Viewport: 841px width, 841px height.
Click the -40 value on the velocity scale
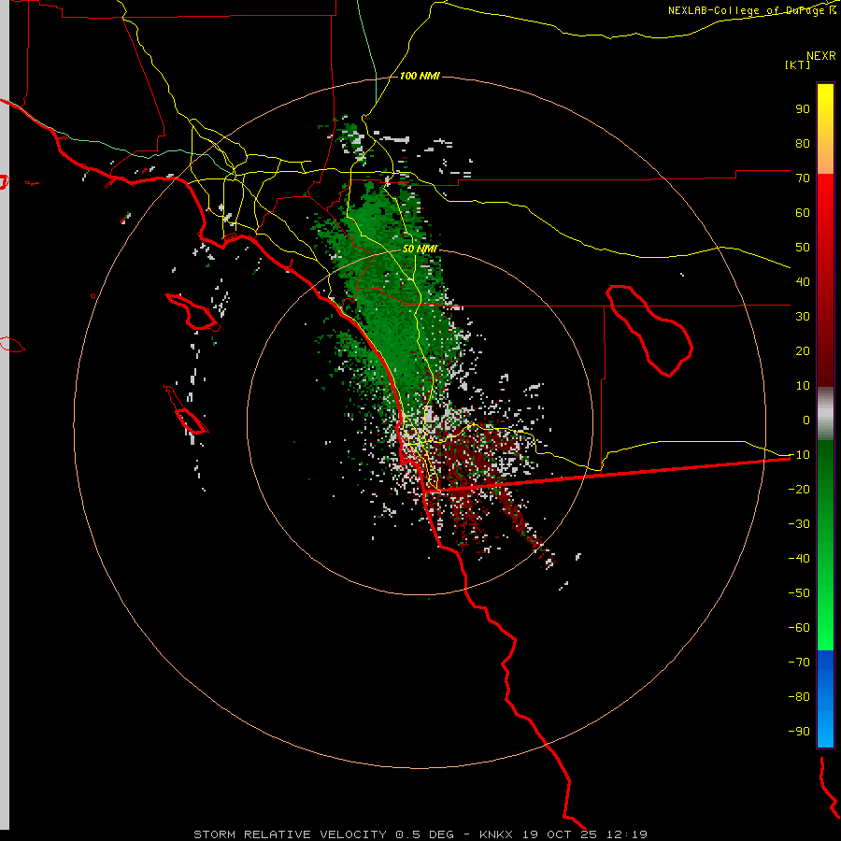click(x=799, y=559)
